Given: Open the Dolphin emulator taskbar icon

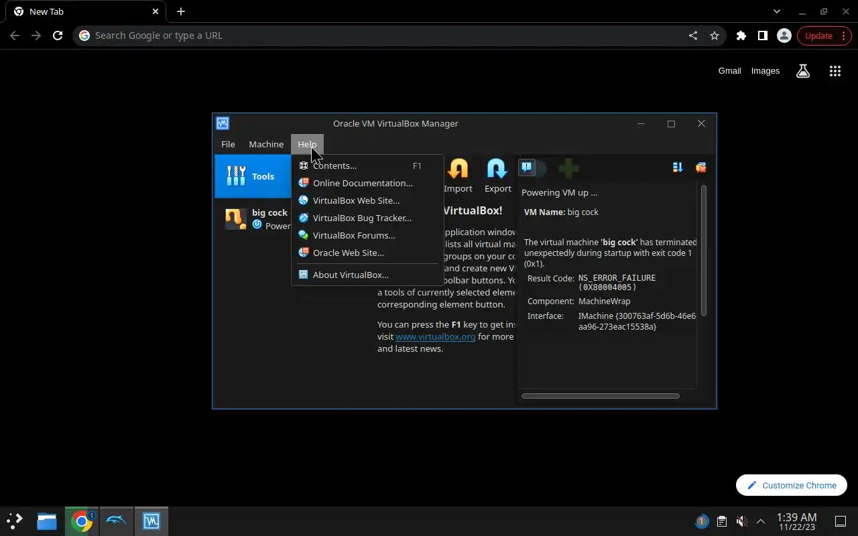Looking at the screenshot, I should [x=117, y=521].
